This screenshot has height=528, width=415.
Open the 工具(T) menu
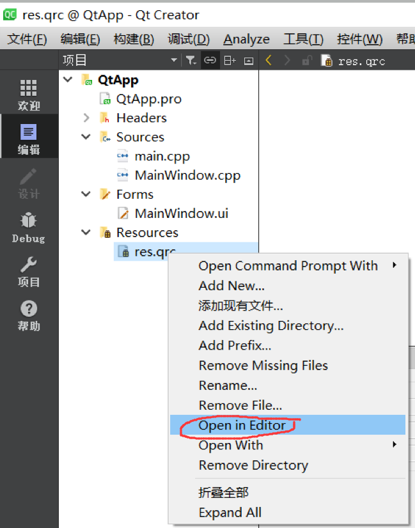click(303, 40)
